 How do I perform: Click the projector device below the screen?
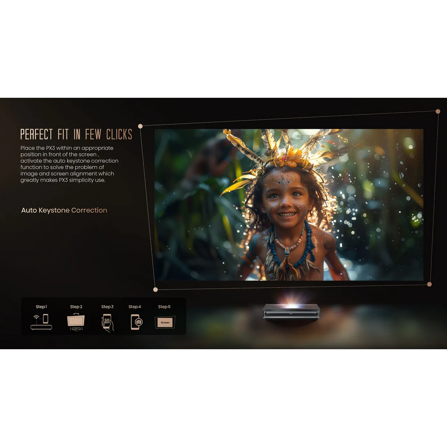(x=291, y=312)
